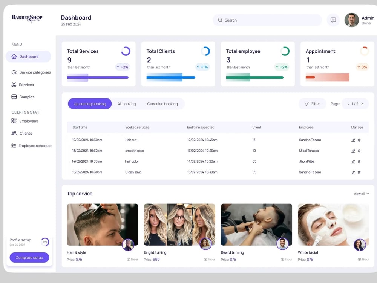The width and height of the screenshot is (377, 283).
Task: Open Employees menu item
Action: (25, 121)
